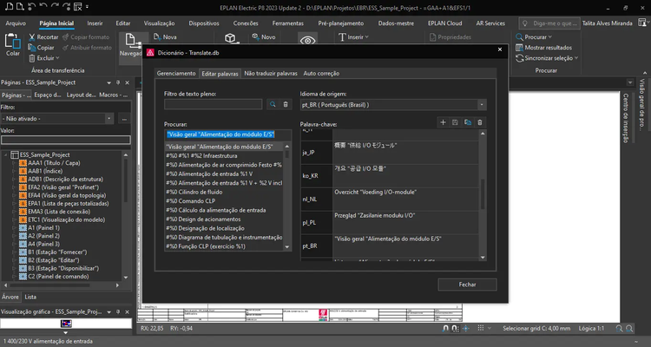
Task: Open the Auto correção tab
Action: click(x=322, y=74)
